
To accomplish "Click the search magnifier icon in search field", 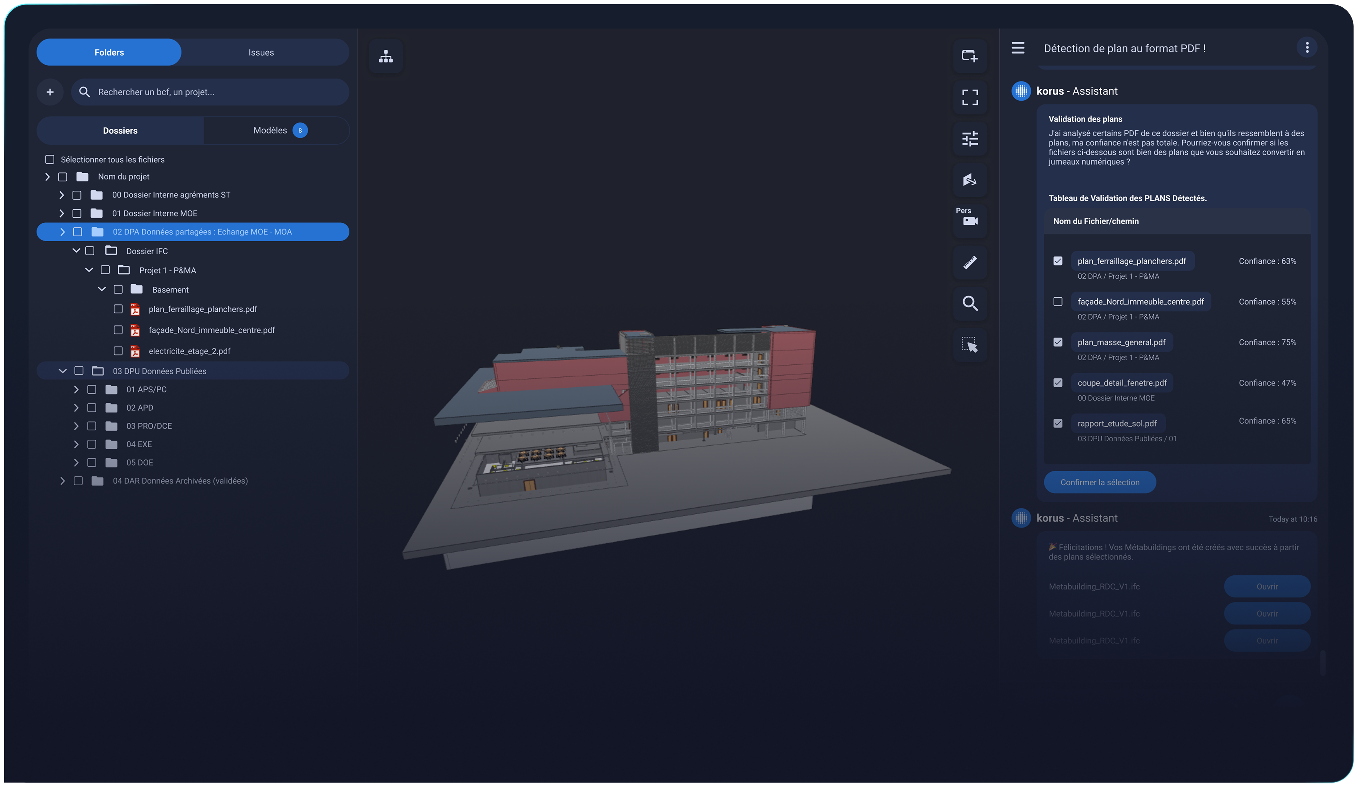I will [84, 92].
